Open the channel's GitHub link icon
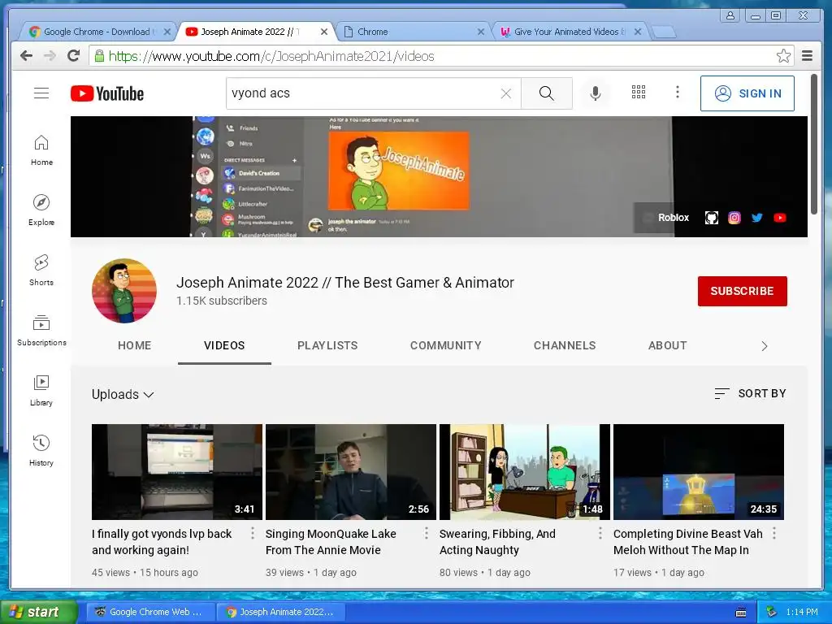 pyautogui.click(x=712, y=218)
